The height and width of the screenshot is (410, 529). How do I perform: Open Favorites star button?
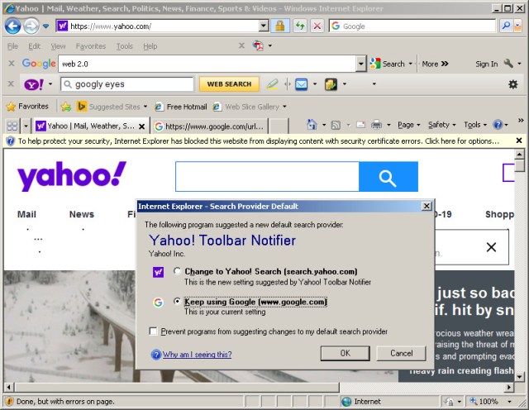(27, 107)
